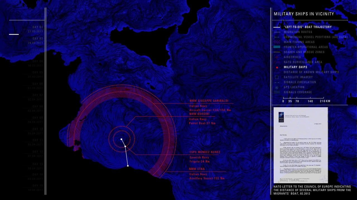357x200 pixels.
Task: Click the purple dotted Main Fishing Areas icon
Action: tap(277, 42)
